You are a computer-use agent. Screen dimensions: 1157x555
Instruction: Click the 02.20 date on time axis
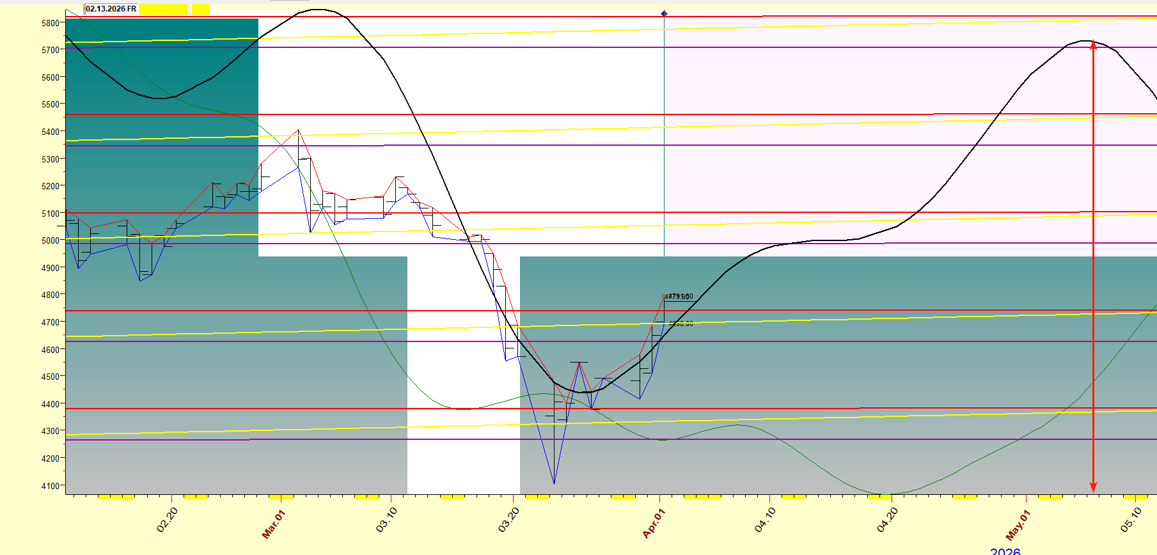tap(167, 520)
